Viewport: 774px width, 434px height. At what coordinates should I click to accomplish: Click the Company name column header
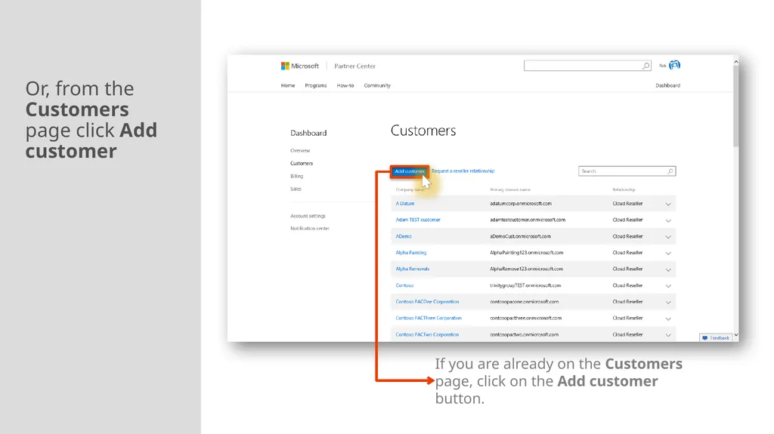click(x=410, y=190)
